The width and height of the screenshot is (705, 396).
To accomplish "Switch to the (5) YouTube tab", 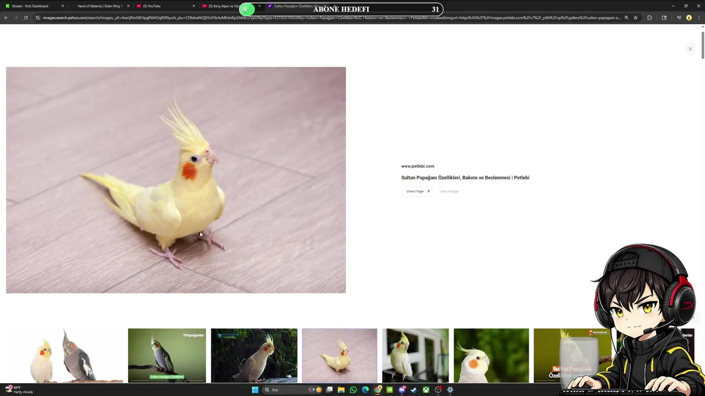I will pyautogui.click(x=165, y=6).
